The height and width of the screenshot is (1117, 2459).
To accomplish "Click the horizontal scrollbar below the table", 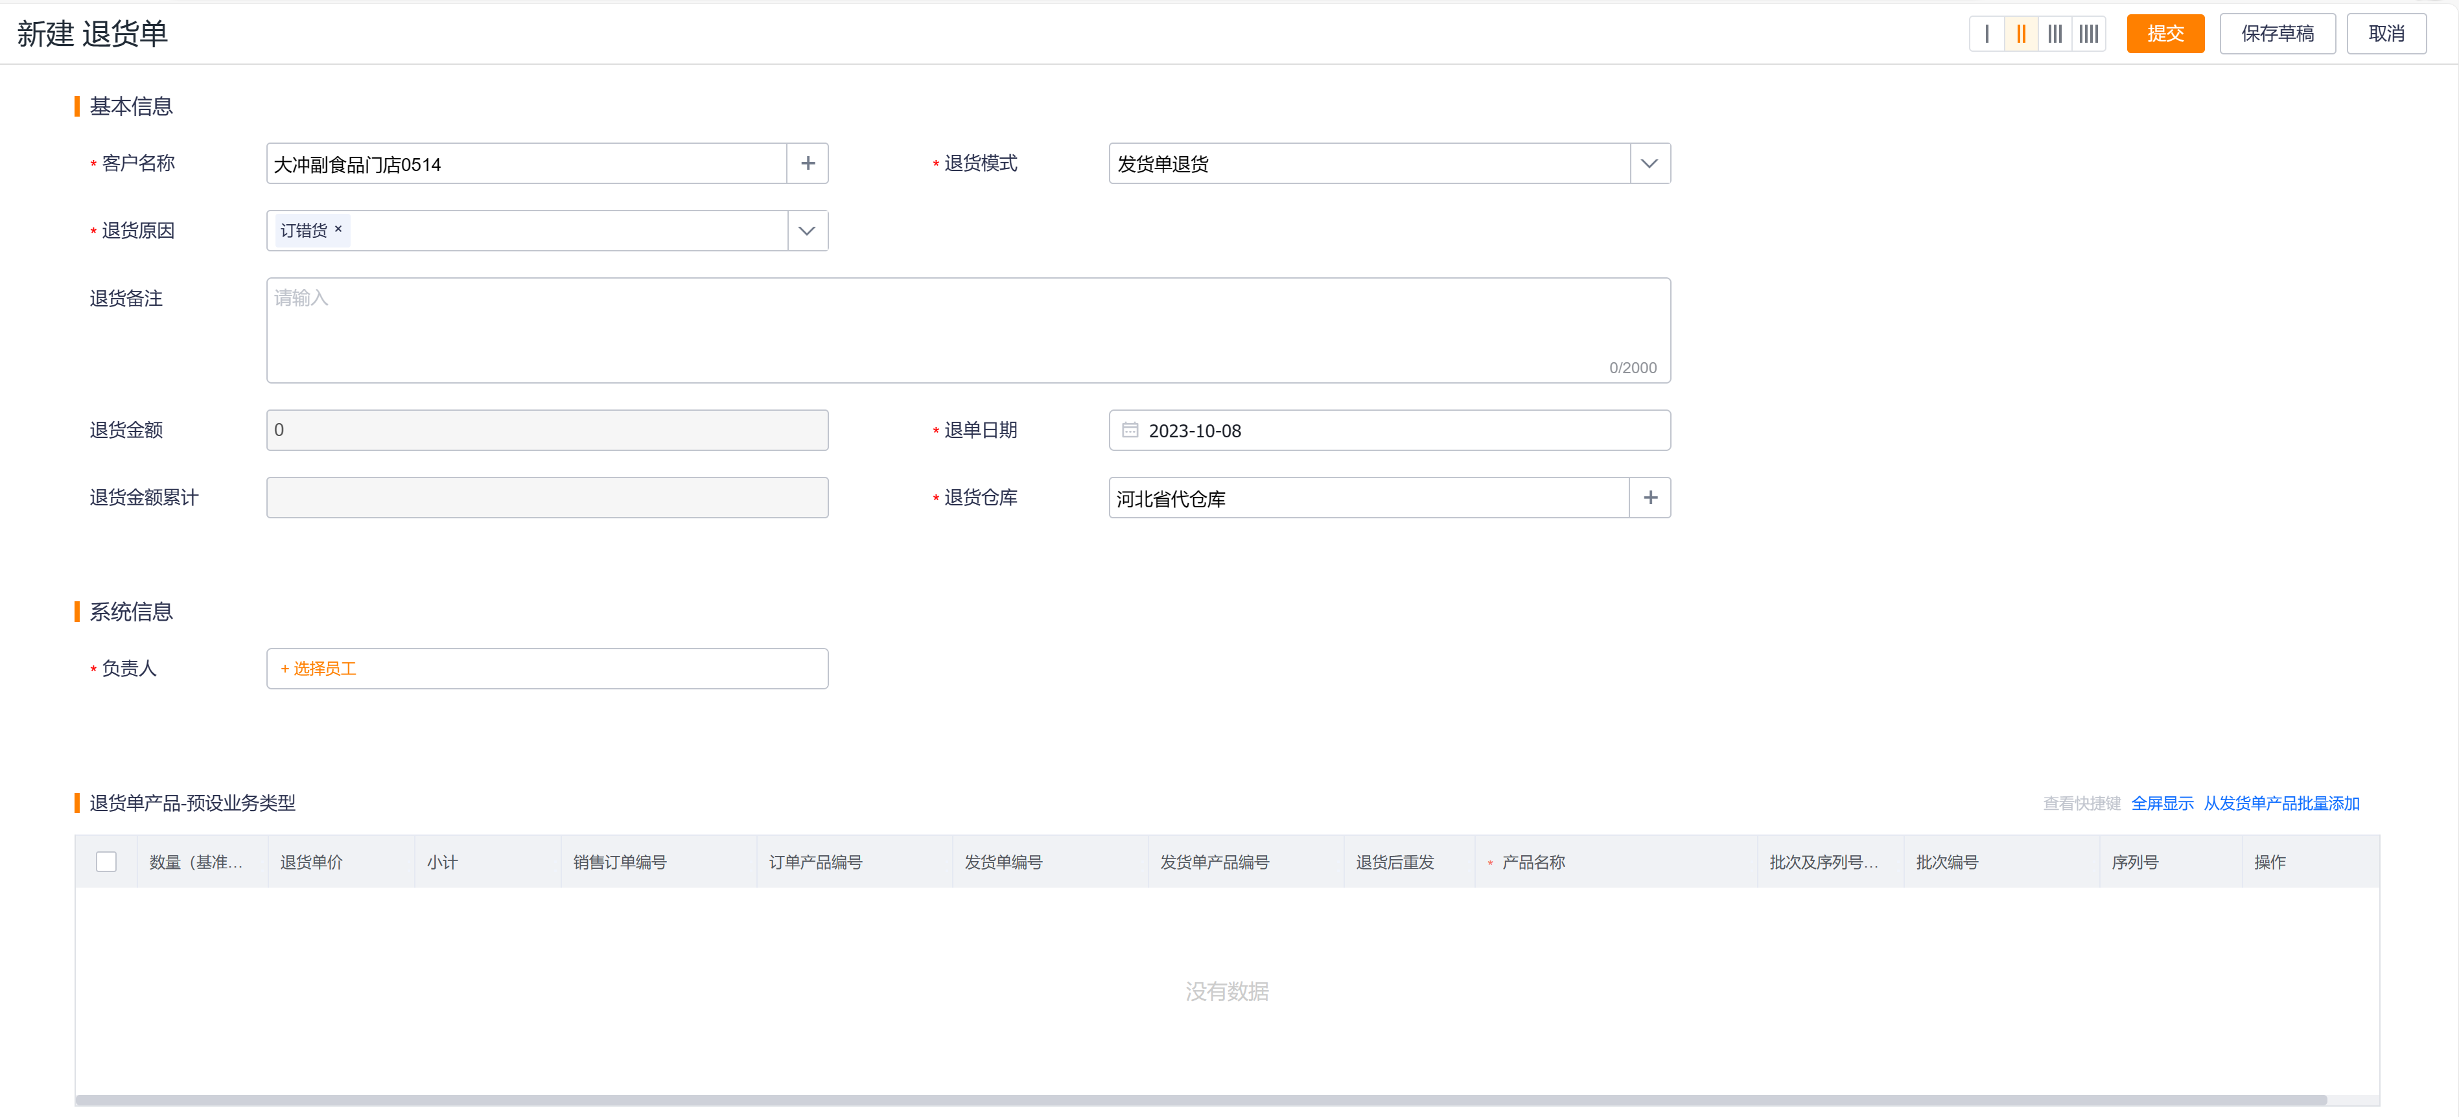I will [1200, 1100].
